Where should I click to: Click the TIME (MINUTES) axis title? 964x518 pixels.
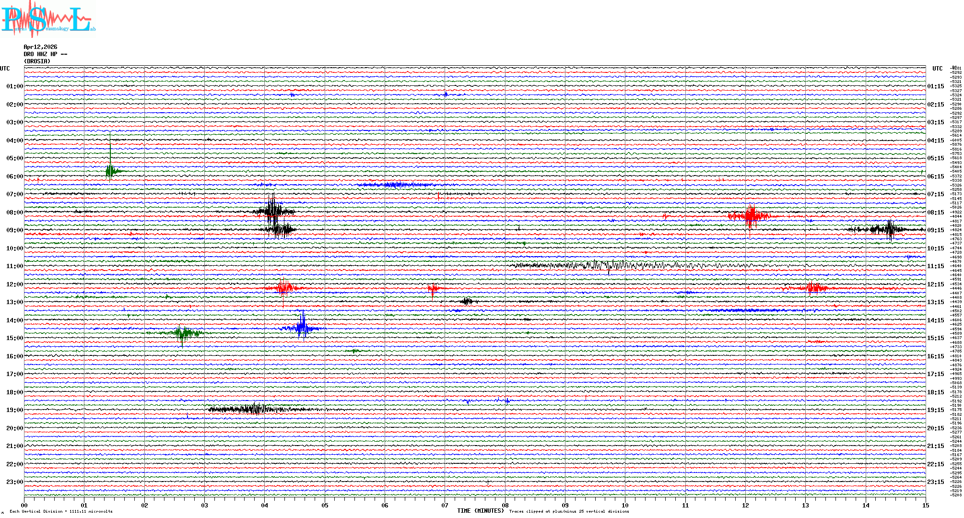tap(480, 511)
